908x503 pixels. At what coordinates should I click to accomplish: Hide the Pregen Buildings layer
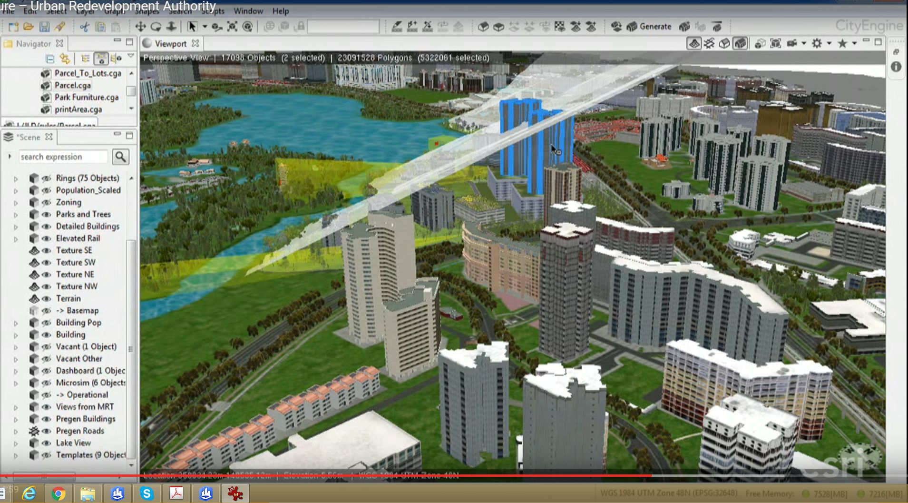(x=46, y=419)
